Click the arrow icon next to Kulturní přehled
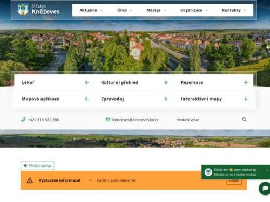This screenshot has width=270, height=202. point(166,82)
